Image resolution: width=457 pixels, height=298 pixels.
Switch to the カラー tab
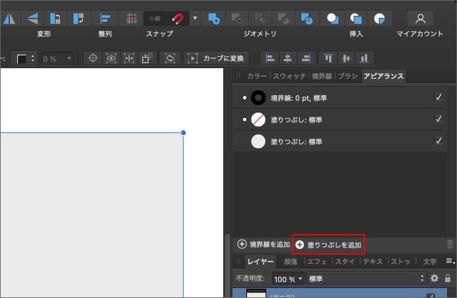pos(257,76)
